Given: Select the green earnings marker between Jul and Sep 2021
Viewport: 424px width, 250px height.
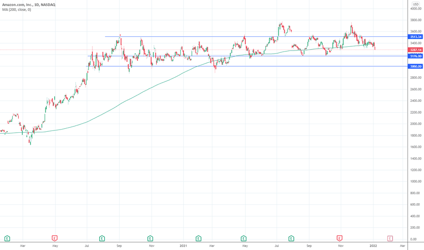Looking at the screenshot, I should coord(291,238).
